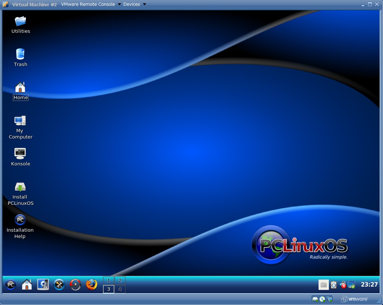Click the vmware logo in status bar
Image resolution: width=383 pixels, height=305 pixels.
354,299
